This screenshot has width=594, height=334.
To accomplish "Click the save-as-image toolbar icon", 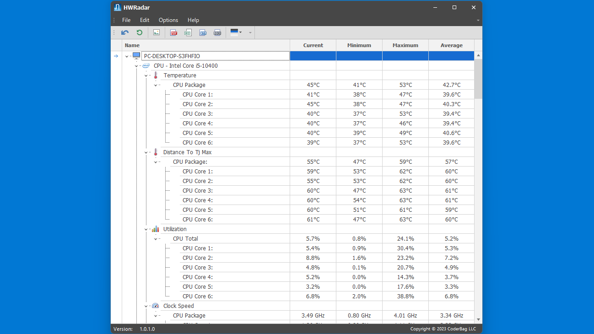I will point(157,32).
